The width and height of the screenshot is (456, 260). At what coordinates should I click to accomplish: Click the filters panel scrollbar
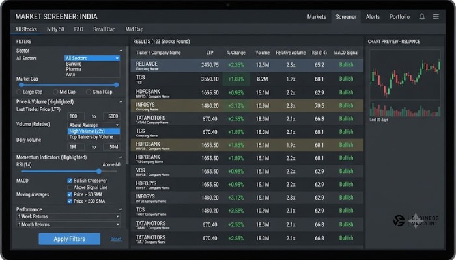pos(127,106)
